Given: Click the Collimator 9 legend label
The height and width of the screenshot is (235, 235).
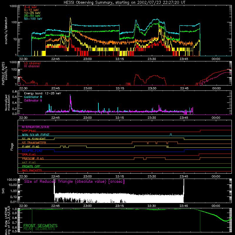Looking at the screenshot, I should [x=33, y=100].
